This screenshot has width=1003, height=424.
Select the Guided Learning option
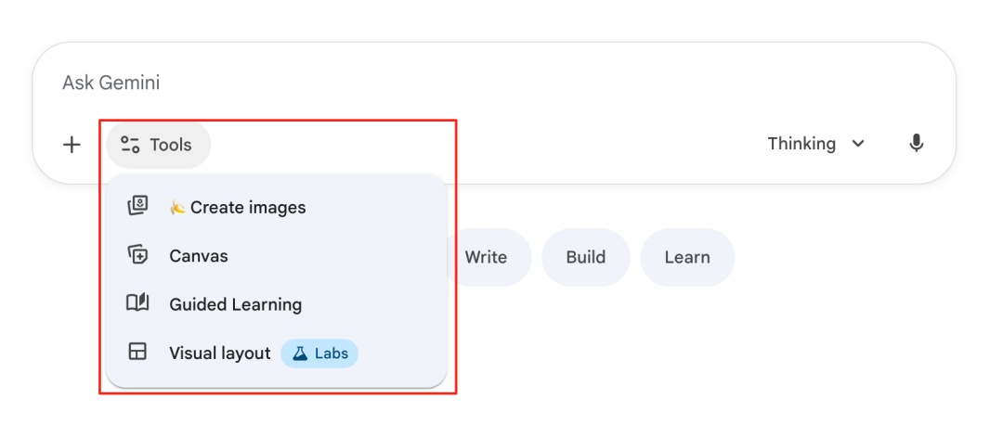[235, 304]
